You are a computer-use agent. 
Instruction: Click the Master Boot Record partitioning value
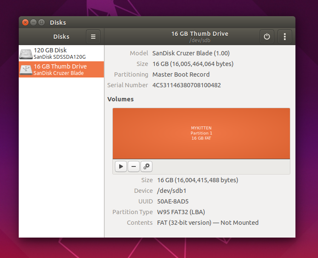pos(181,75)
